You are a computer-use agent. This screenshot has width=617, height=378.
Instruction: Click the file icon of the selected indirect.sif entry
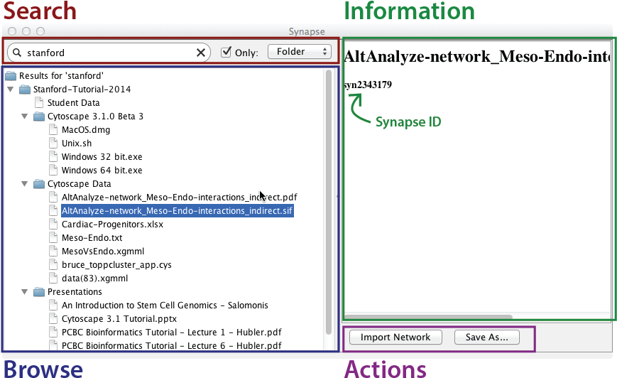tap(53, 210)
